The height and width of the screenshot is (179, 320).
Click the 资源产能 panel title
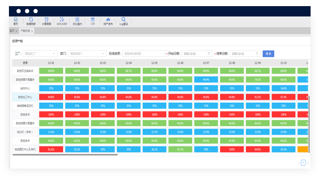[x=17, y=41]
